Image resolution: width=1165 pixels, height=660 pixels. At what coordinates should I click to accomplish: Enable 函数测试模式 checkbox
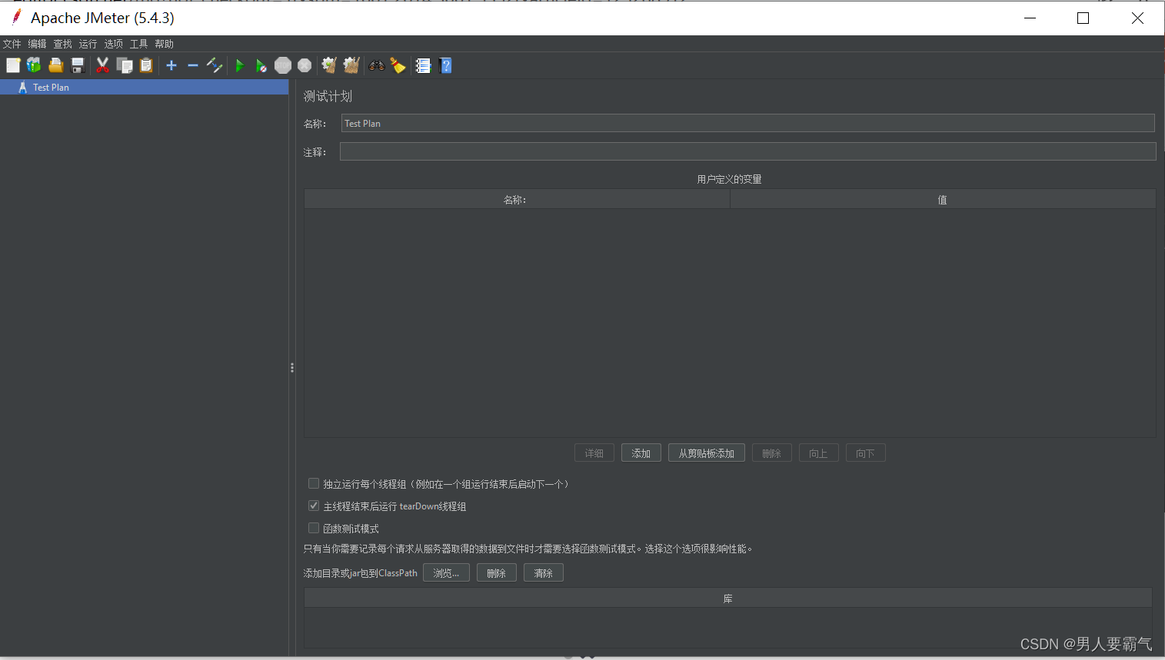tap(314, 528)
